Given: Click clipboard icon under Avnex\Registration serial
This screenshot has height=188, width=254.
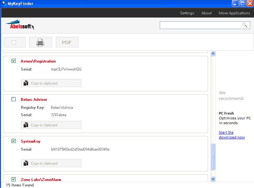Looking at the screenshot, I should pos(26,83).
